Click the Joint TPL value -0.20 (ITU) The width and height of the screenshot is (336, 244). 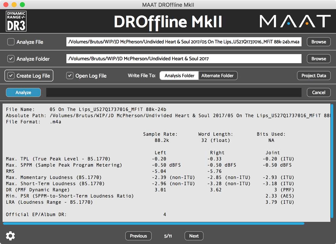278,159
